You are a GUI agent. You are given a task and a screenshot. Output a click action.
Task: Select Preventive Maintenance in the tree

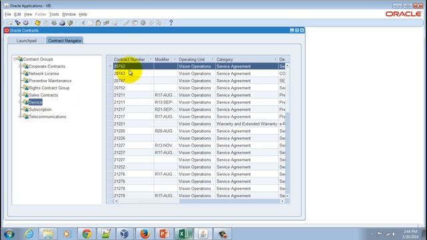click(x=50, y=81)
